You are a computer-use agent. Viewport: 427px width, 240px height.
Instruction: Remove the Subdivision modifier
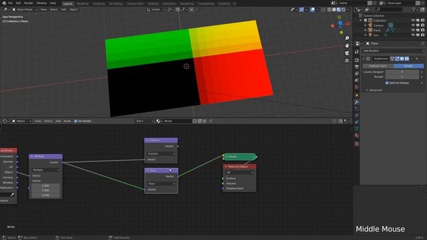(417, 59)
